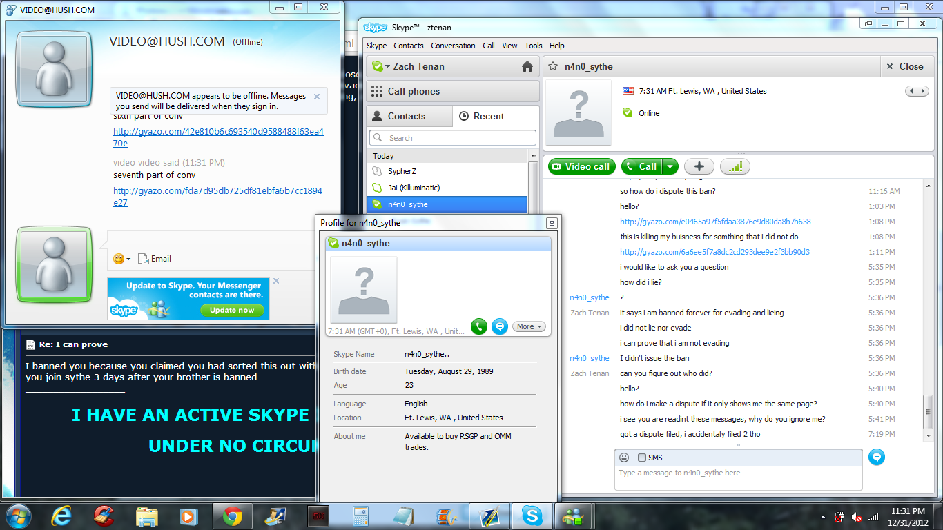Open the gyazo link starting with e0465a97

click(x=715, y=222)
